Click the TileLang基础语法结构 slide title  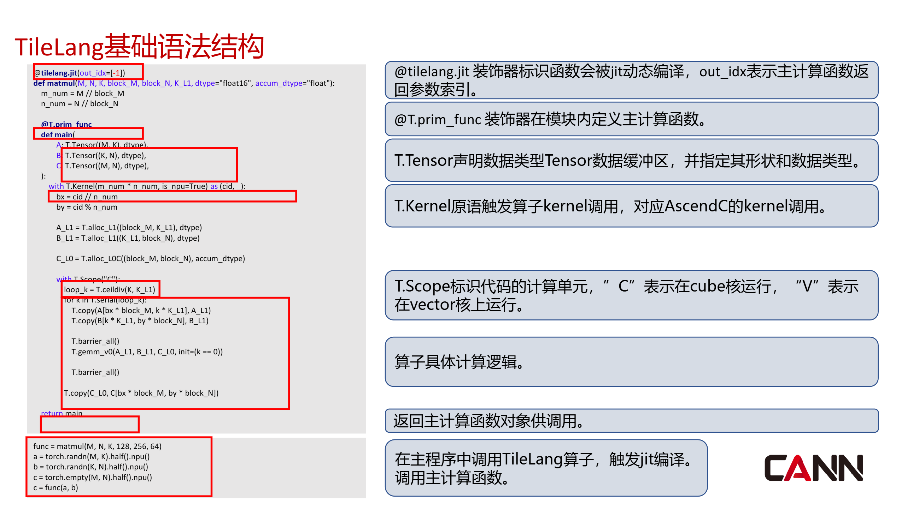pyautogui.click(x=139, y=47)
